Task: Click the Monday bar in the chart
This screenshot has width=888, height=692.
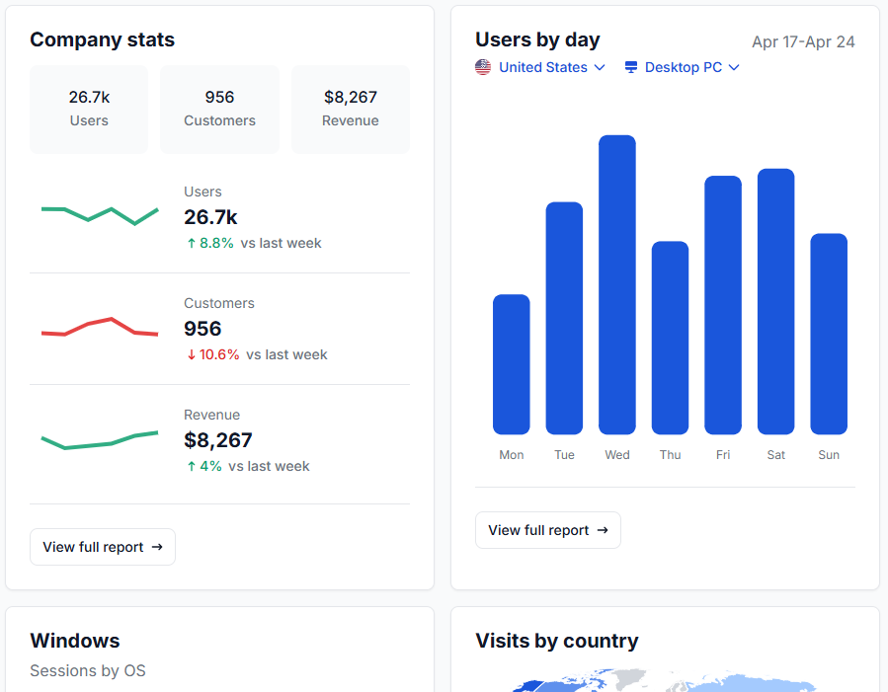Action: [512, 365]
